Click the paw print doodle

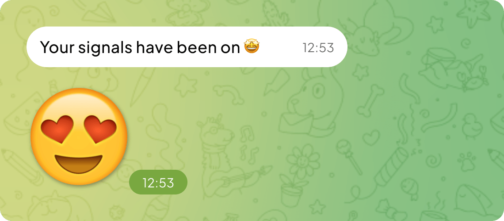[x=466, y=161]
